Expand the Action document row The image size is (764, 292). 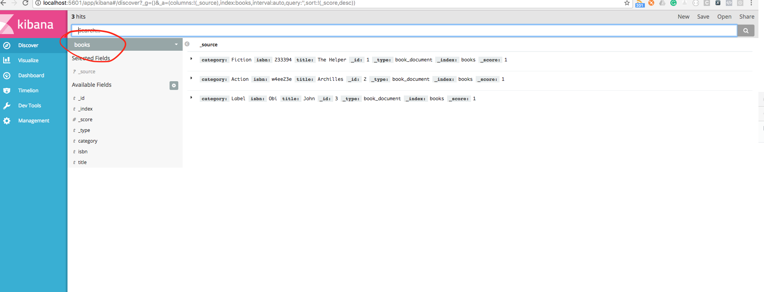coord(191,78)
